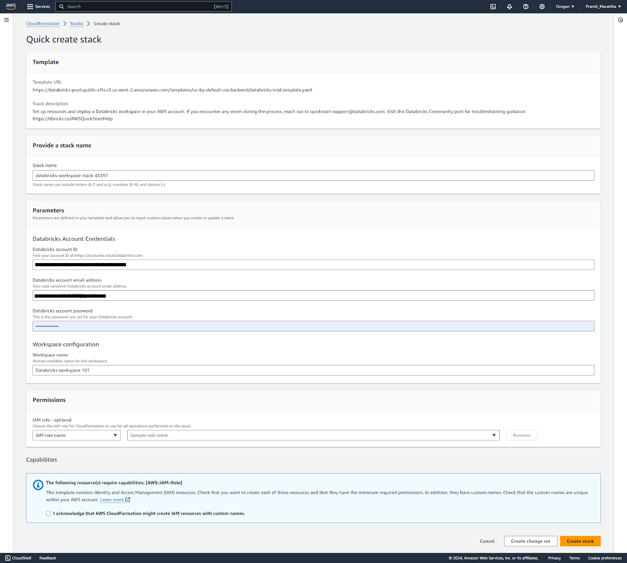
Task: Click Databricks account ID field
Action: (x=313, y=265)
